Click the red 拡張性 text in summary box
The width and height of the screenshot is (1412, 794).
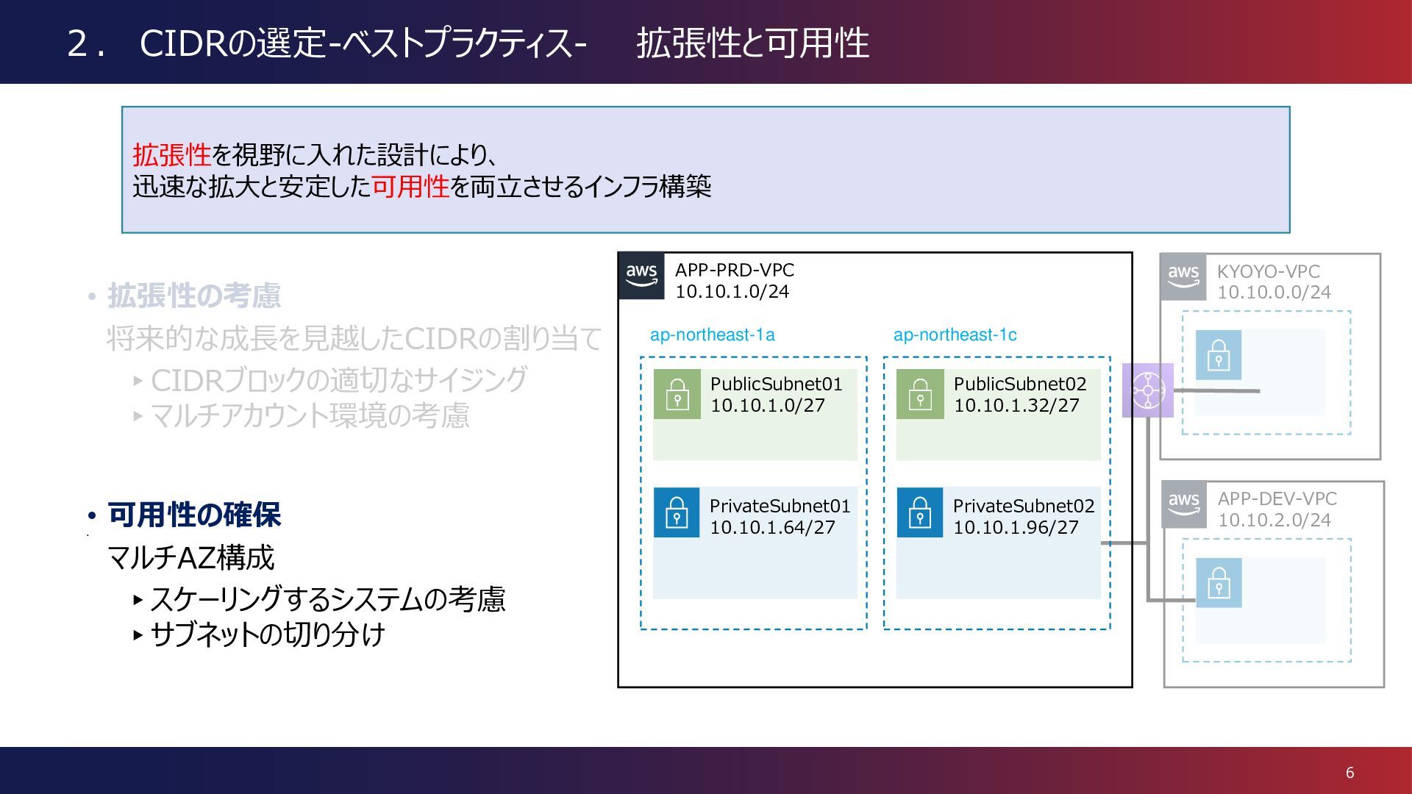click(171, 155)
